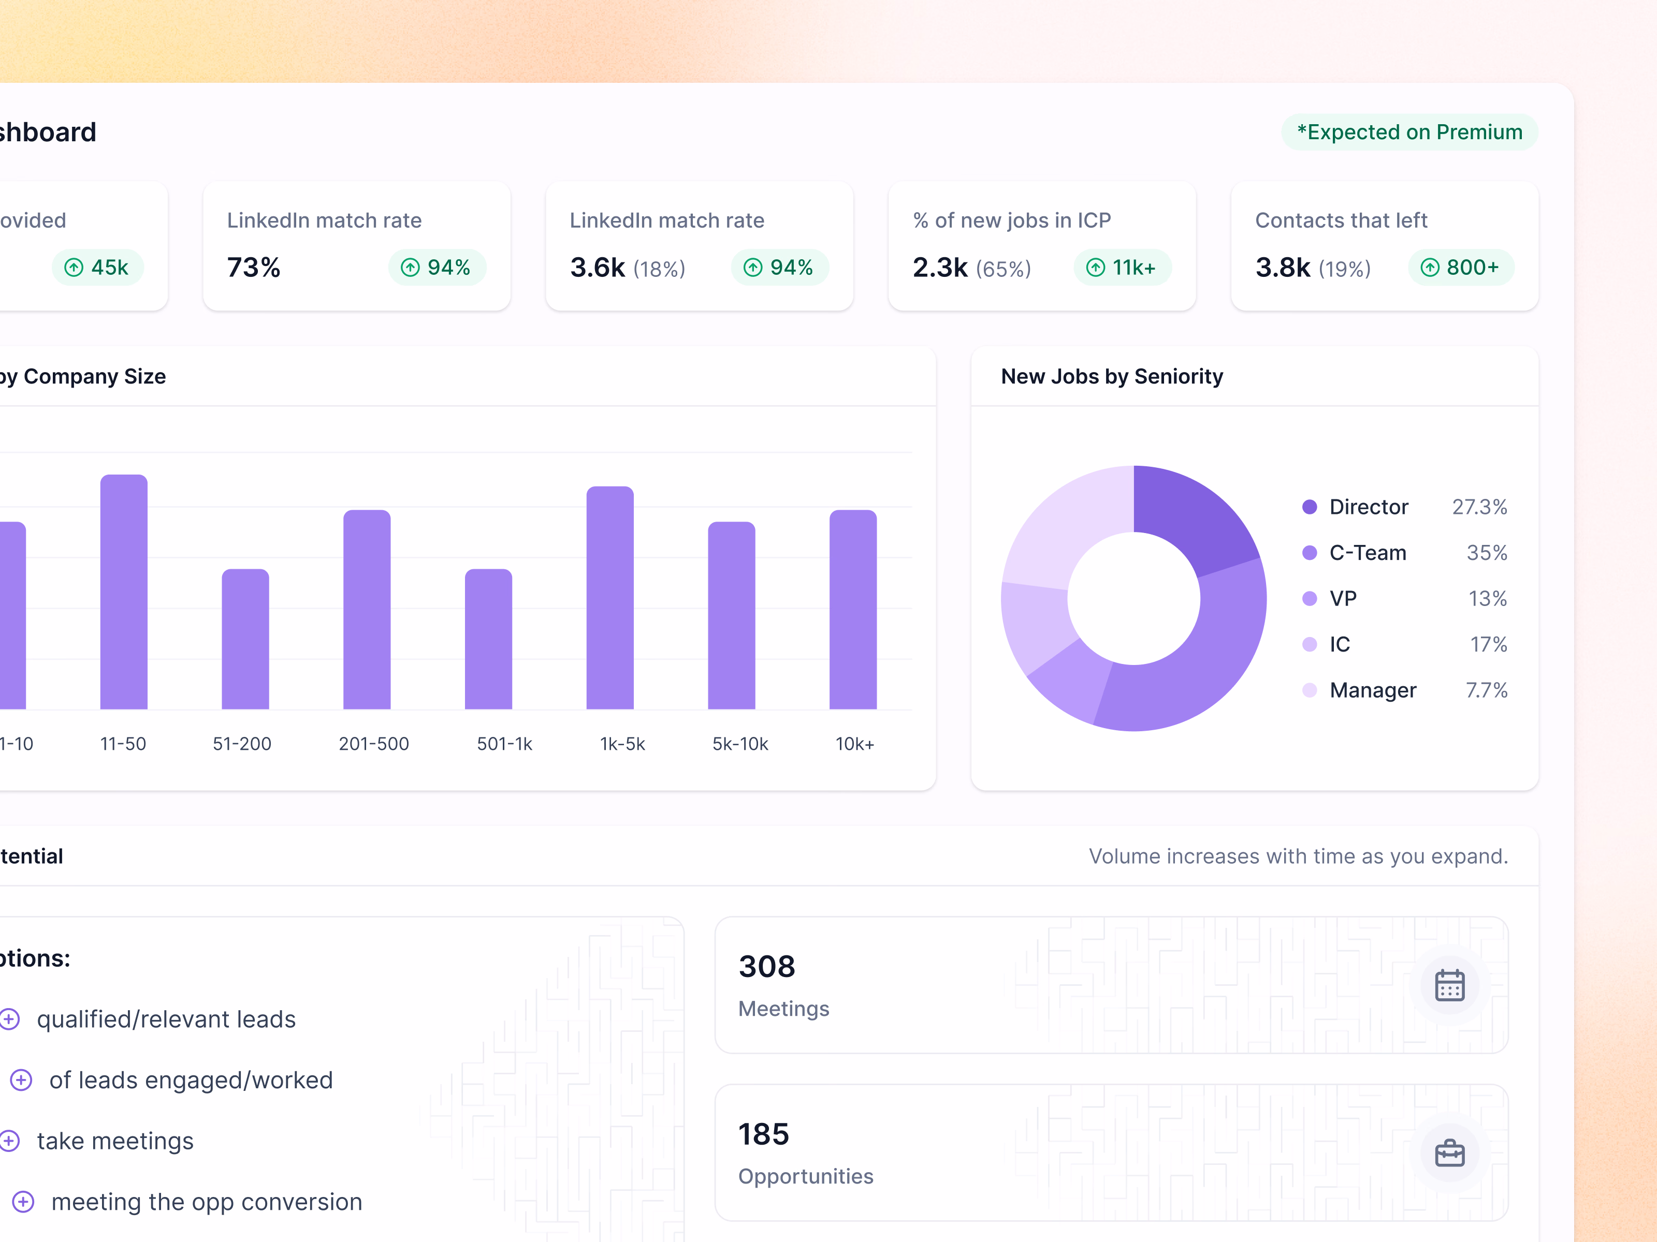Select the Contacts that left card

1384,246
